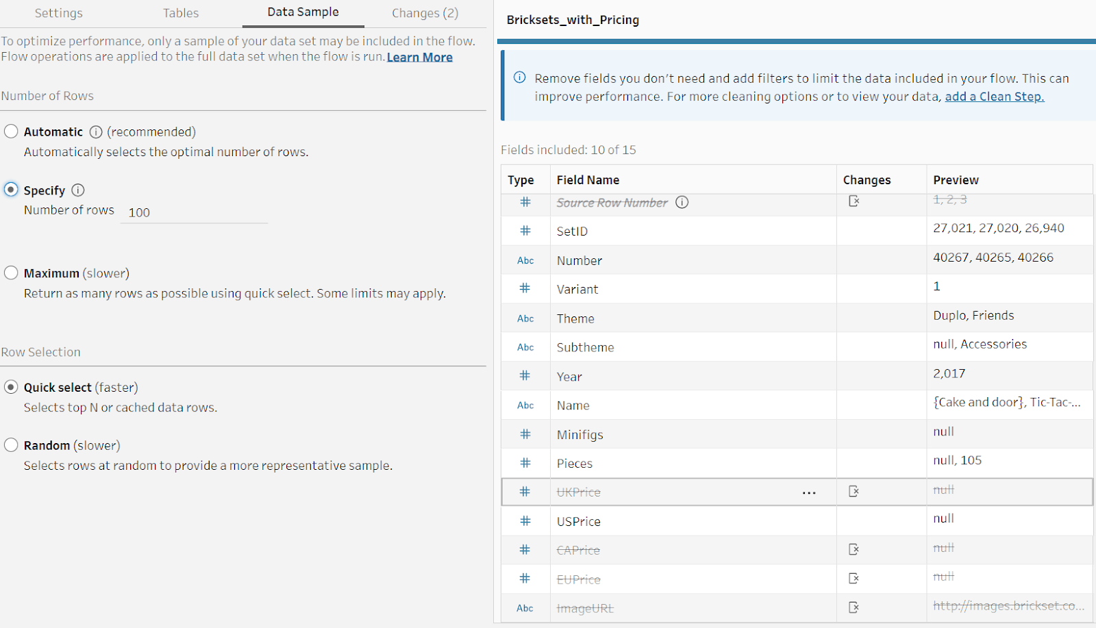Click the Number of rows input field

click(194, 213)
